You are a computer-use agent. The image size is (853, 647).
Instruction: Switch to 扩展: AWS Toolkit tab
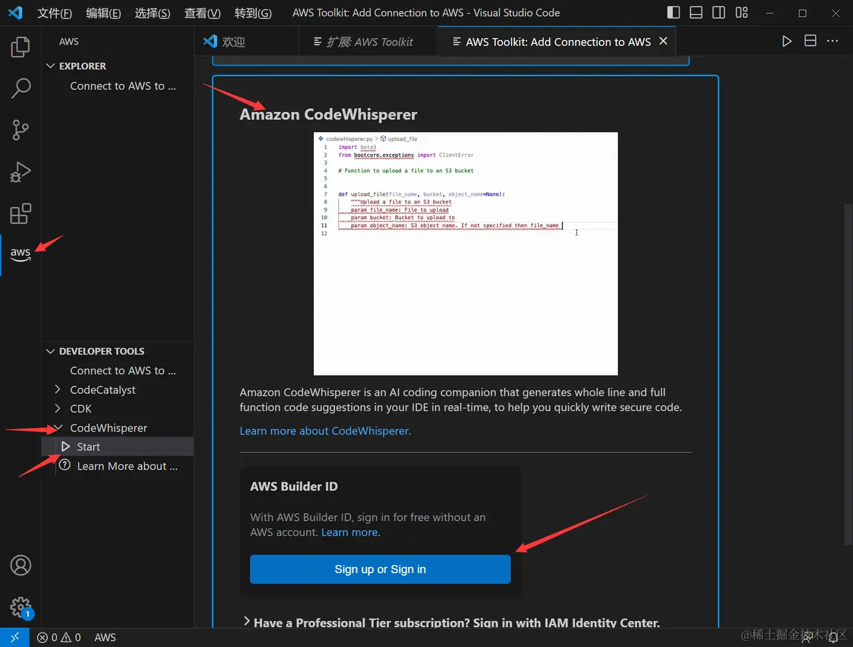tap(369, 41)
